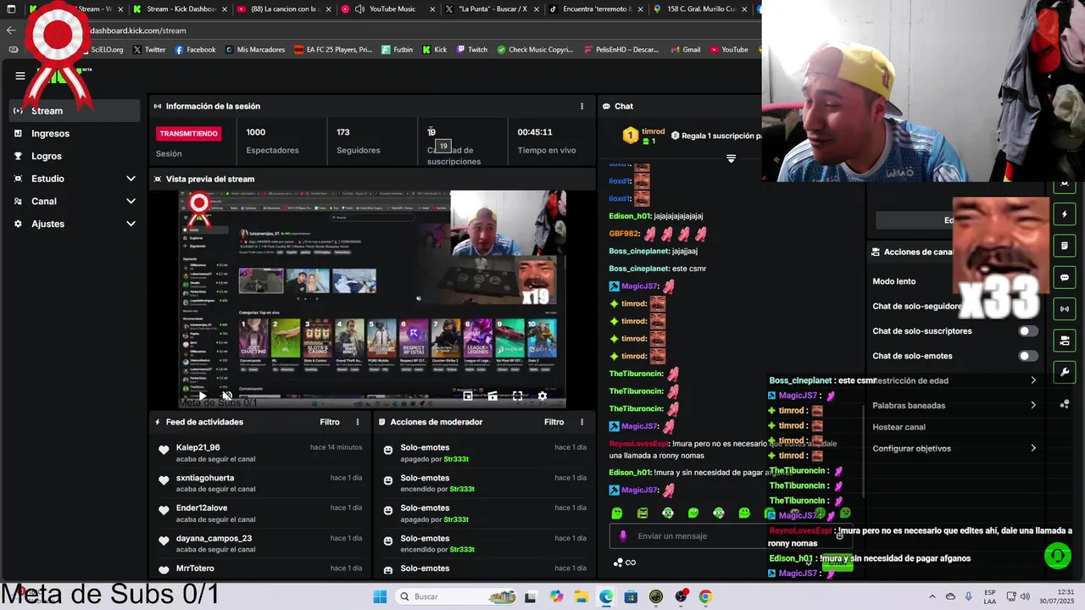Click the browser back arrow
1085x610 pixels.
pos(10,30)
